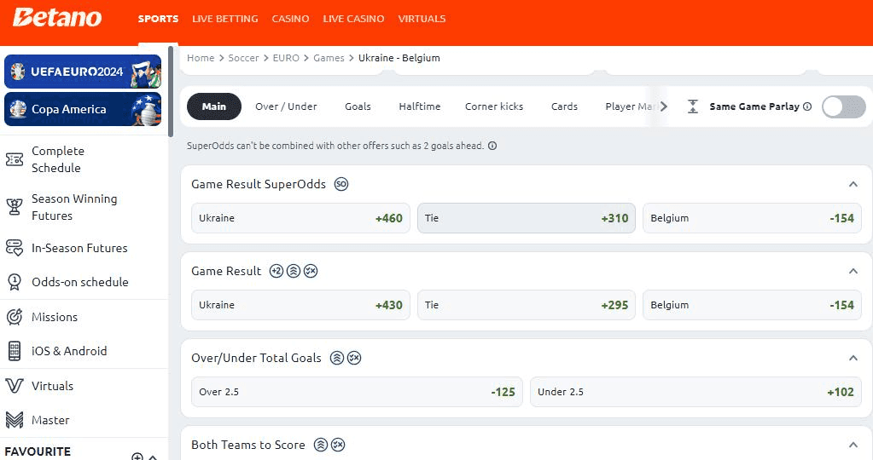The image size is (873, 460).
Task: Collapse the Game Result SuperOdds section
Action: [853, 184]
